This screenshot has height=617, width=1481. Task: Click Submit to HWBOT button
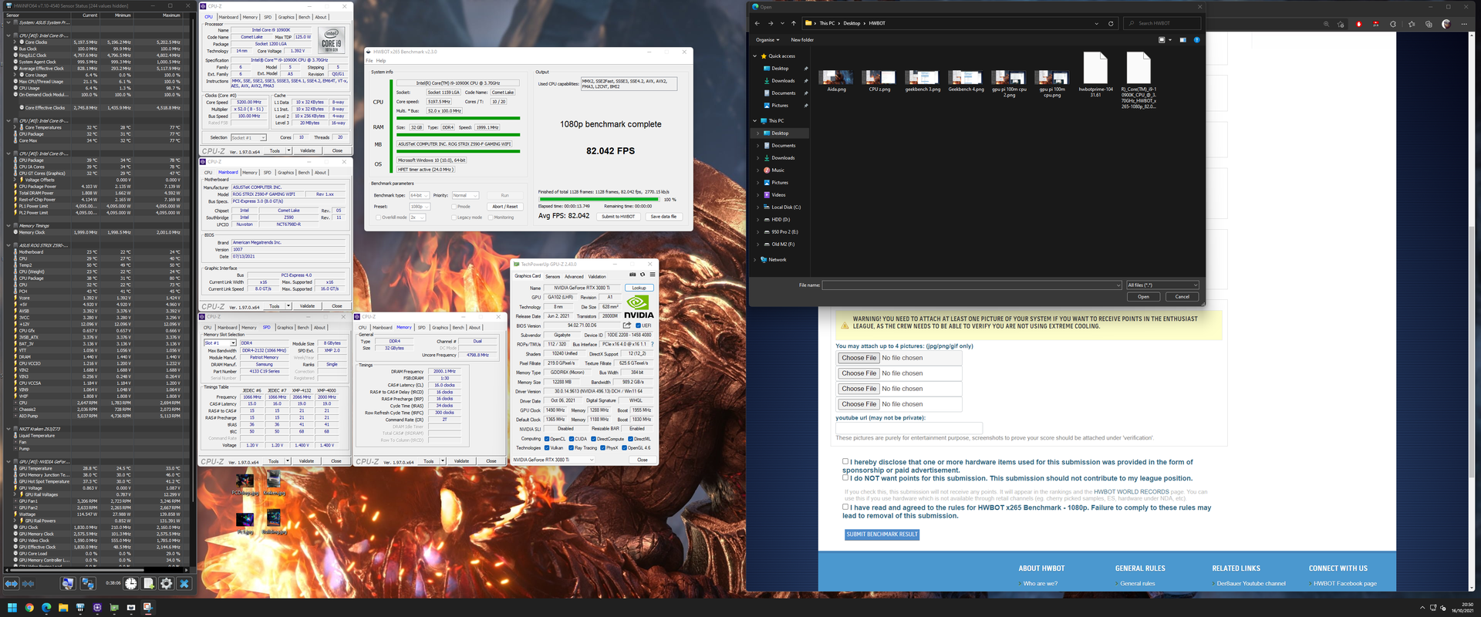[x=619, y=217]
